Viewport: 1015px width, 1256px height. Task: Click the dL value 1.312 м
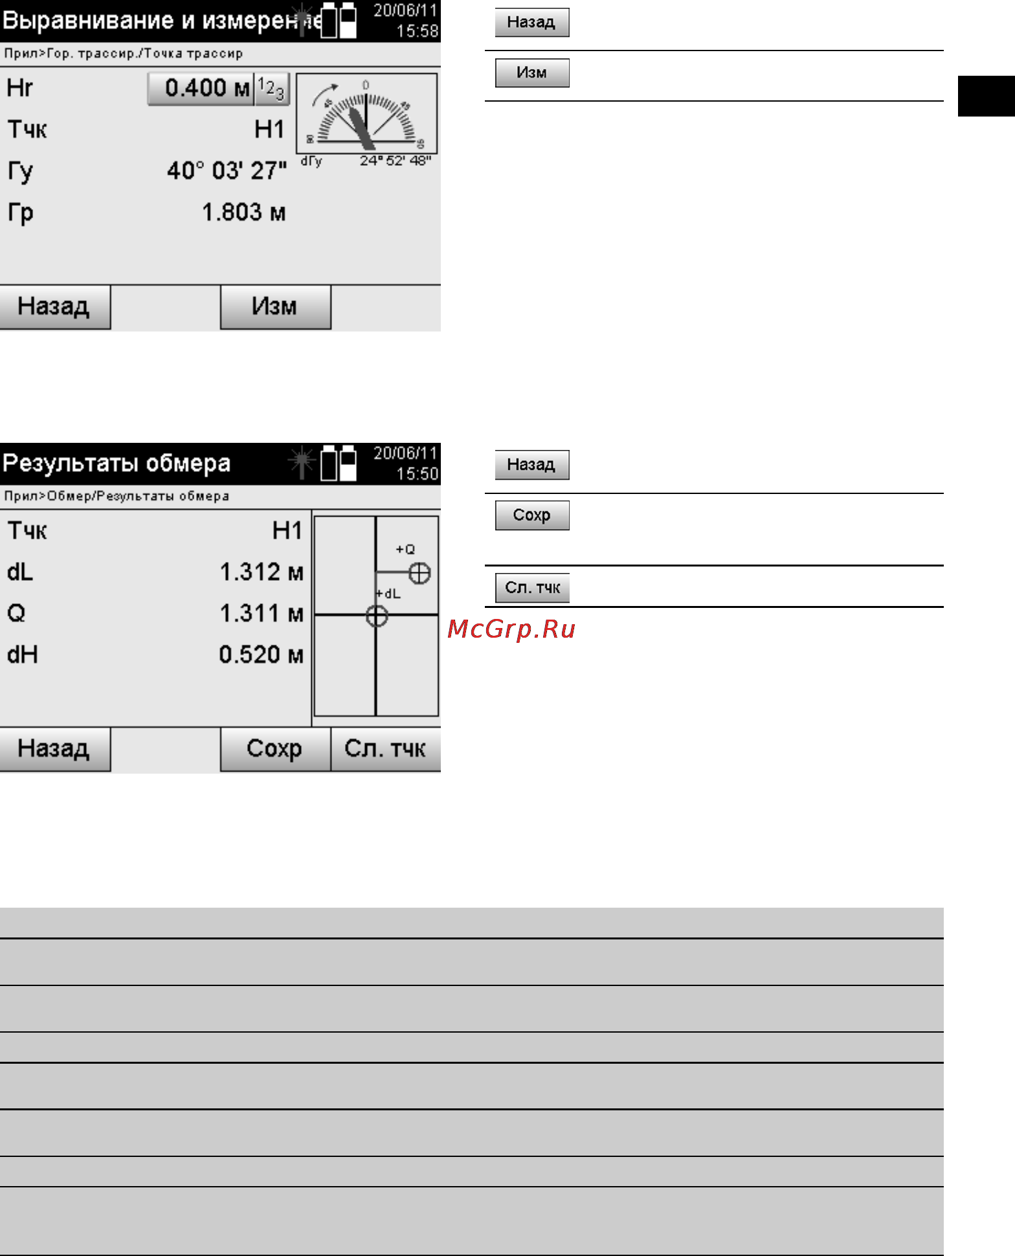tap(262, 572)
